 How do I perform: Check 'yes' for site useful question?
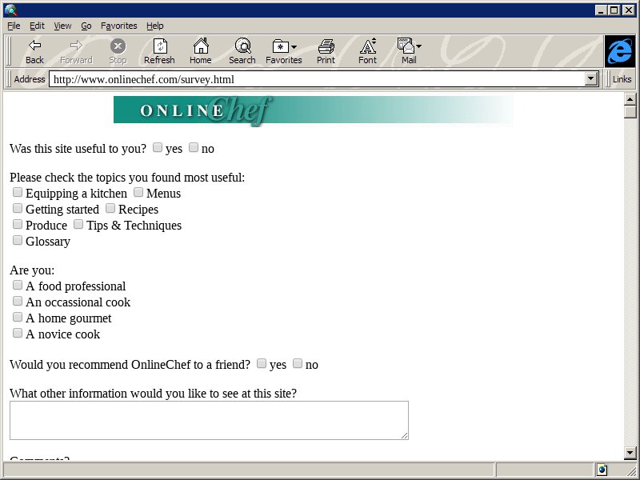(x=158, y=148)
